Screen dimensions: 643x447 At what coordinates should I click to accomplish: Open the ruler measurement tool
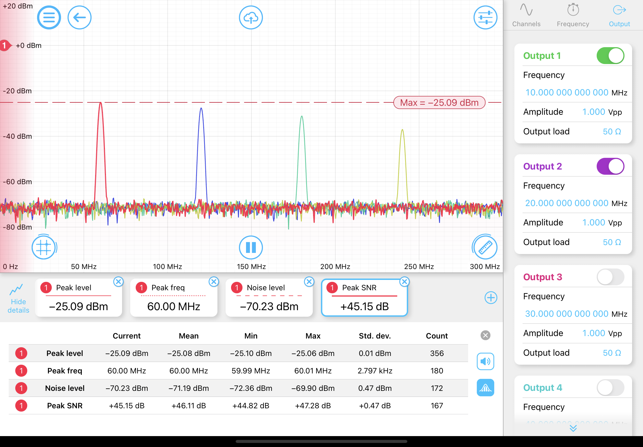point(485,247)
